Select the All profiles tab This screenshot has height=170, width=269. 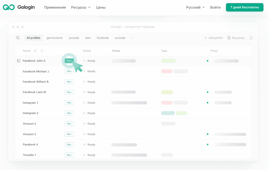click(33, 38)
